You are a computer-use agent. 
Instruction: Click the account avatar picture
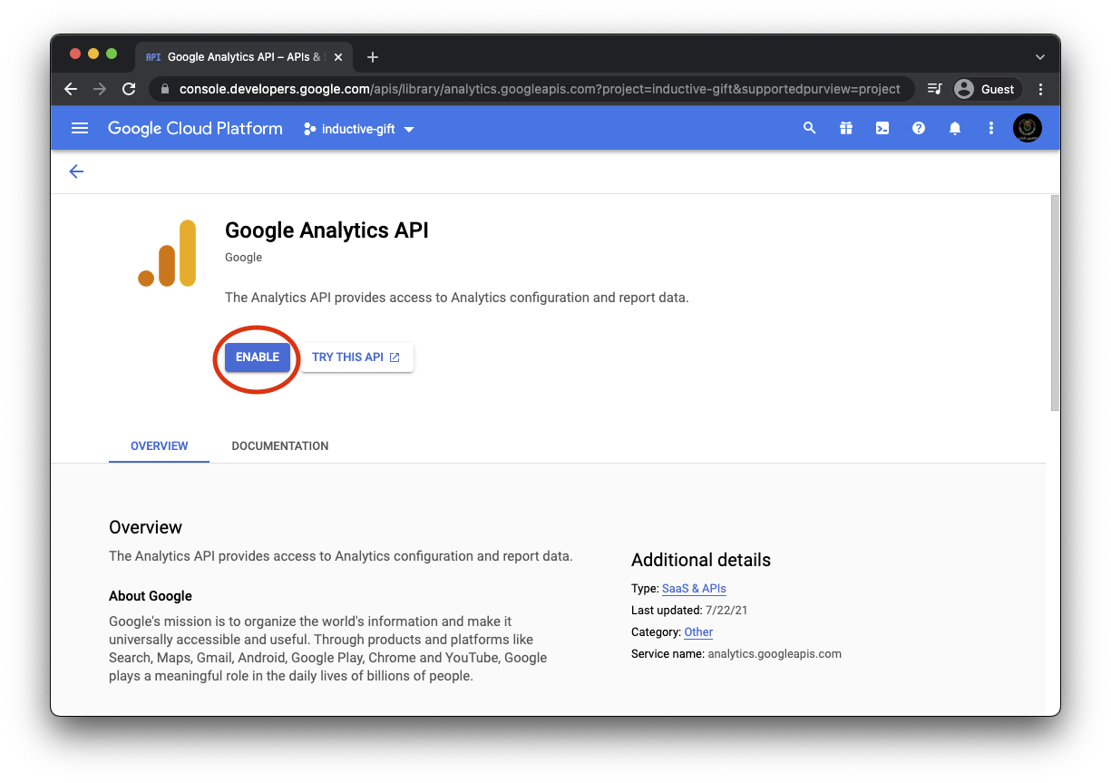[x=1028, y=129]
